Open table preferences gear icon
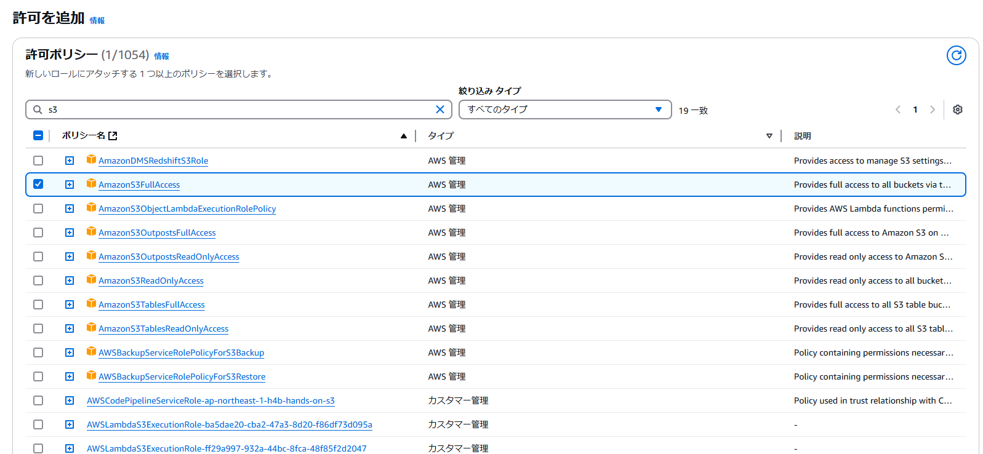This screenshot has height=454, width=983. pyautogui.click(x=958, y=110)
